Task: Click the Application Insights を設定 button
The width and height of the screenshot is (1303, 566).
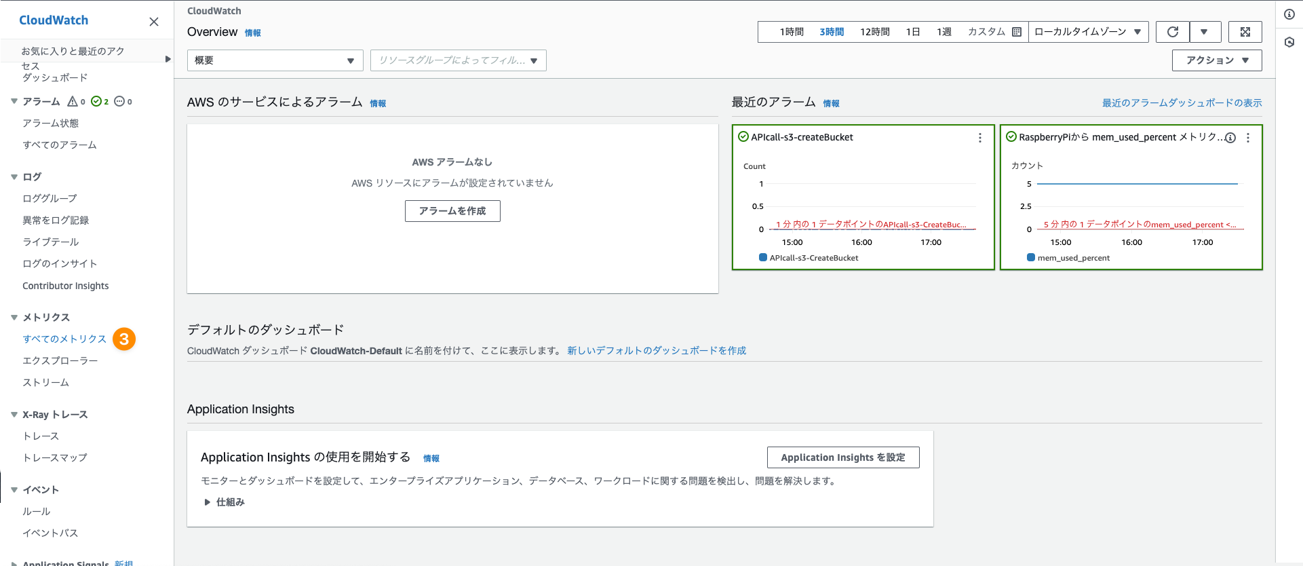Action: point(843,457)
